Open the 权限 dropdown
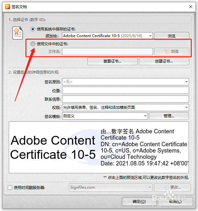The height and width of the screenshot is (211, 198). [125, 108]
